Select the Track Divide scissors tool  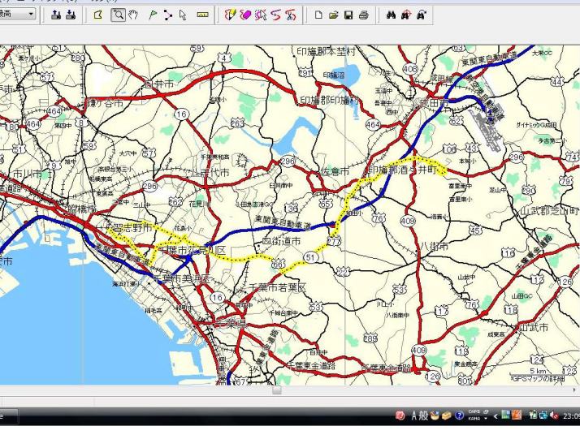pos(291,15)
